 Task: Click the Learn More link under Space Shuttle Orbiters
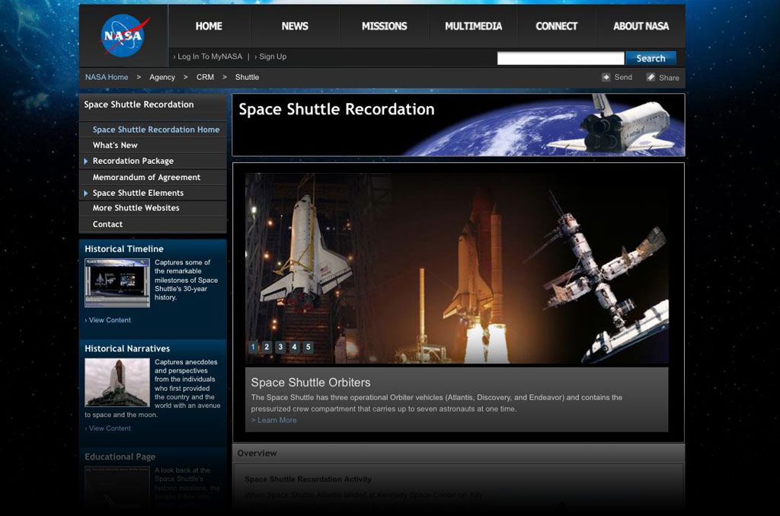click(274, 420)
